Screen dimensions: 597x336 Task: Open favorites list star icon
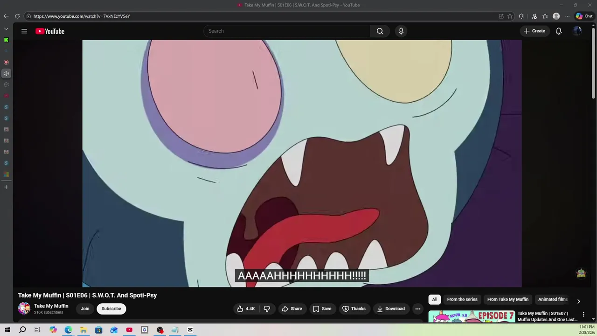tap(545, 16)
